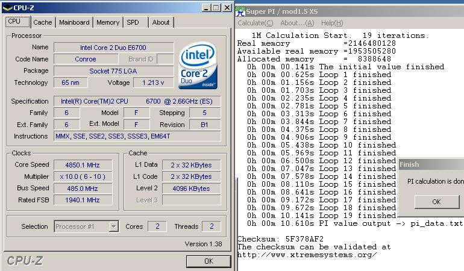
Task: Click OK button in CPU-Z window
Action: 208,261
